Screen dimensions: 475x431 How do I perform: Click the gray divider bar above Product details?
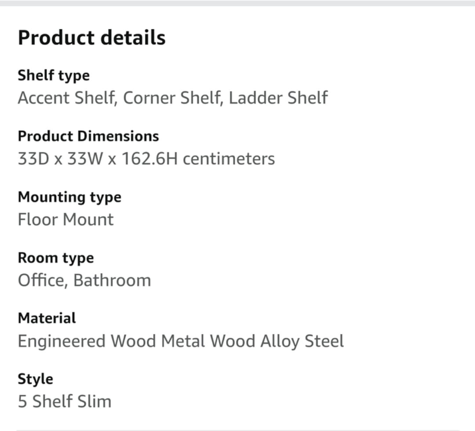coord(237,3)
